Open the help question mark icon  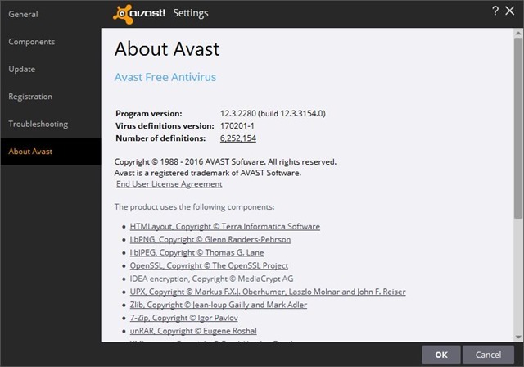[x=496, y=12]
